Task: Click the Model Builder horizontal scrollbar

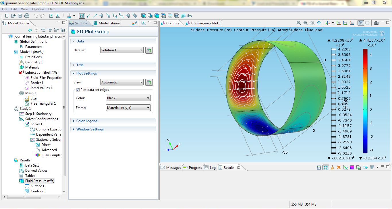Action: pyautogui.click(x=24, y=197)
